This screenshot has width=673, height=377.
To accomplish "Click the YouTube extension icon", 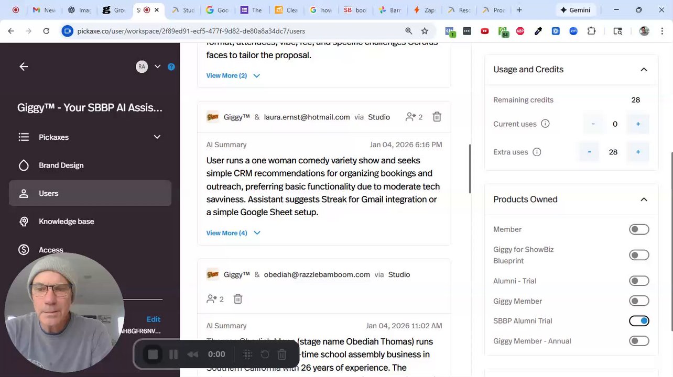I will coord(485,31).
